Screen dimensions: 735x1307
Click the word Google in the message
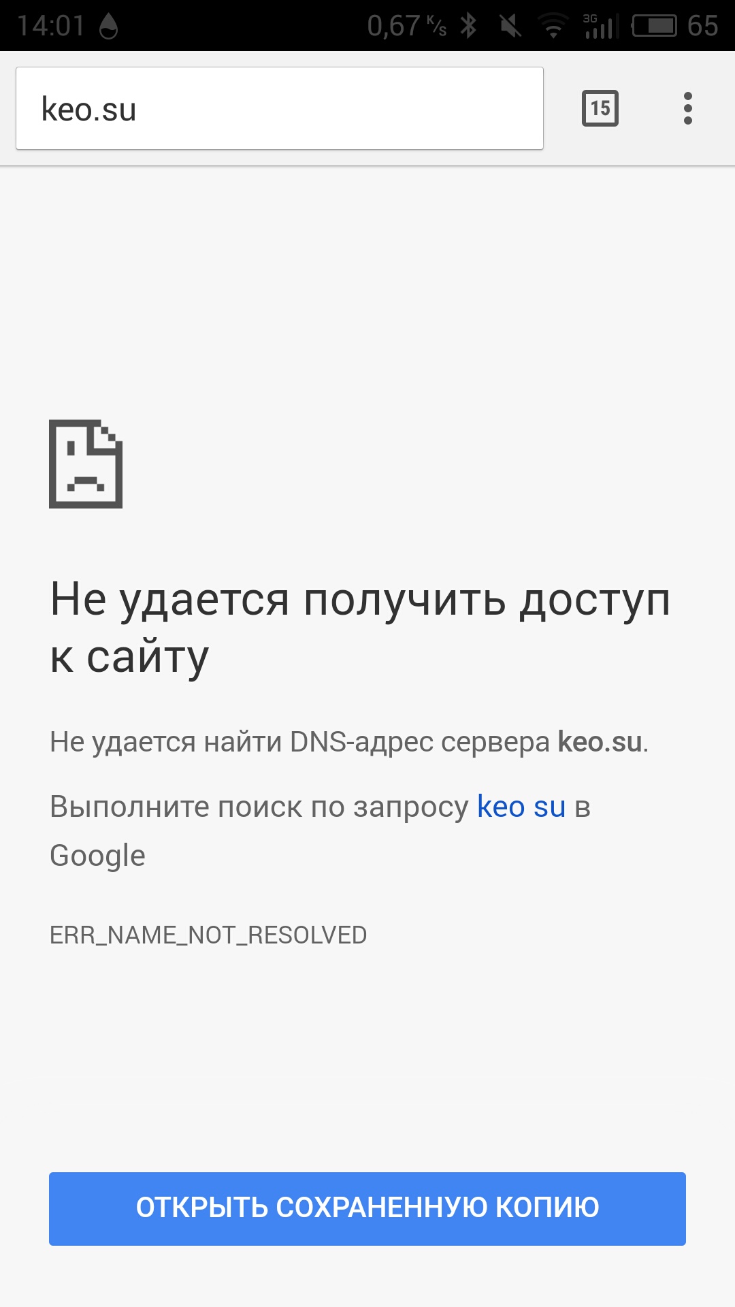point(97,856)
